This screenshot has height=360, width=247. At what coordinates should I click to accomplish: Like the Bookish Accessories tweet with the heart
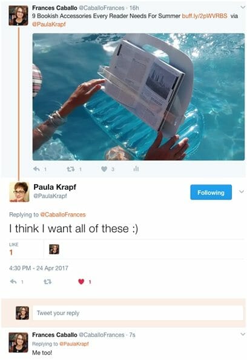(x=104, y=169)
